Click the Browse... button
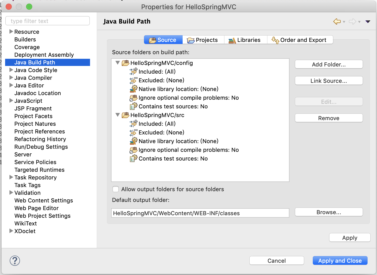The height and width of the screenshot is (275, 377). [x=329, y=212]
